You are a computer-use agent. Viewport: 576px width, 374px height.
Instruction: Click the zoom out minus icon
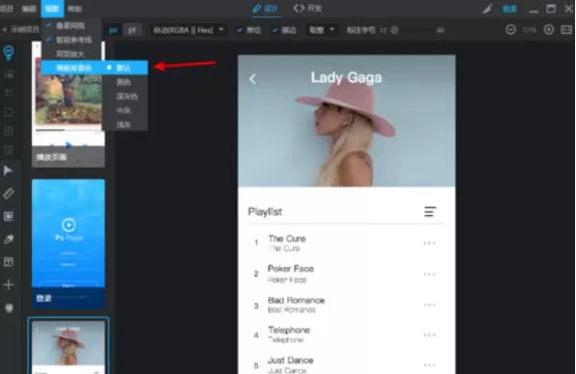pos(511,30)
